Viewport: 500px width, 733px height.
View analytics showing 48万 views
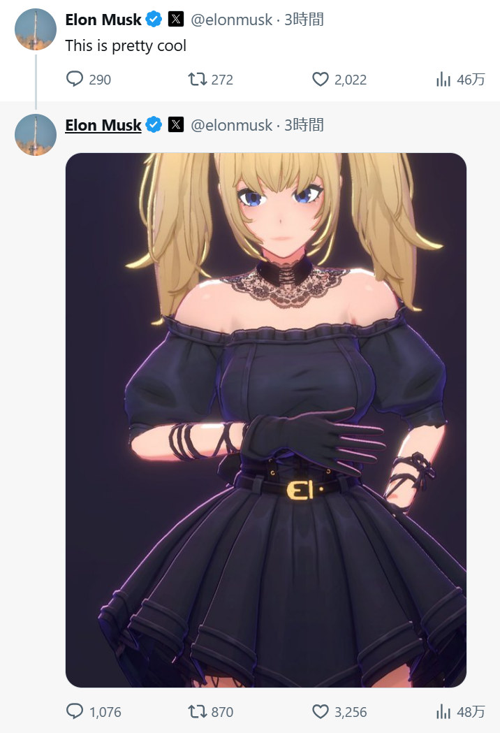[x=461, y=711]
